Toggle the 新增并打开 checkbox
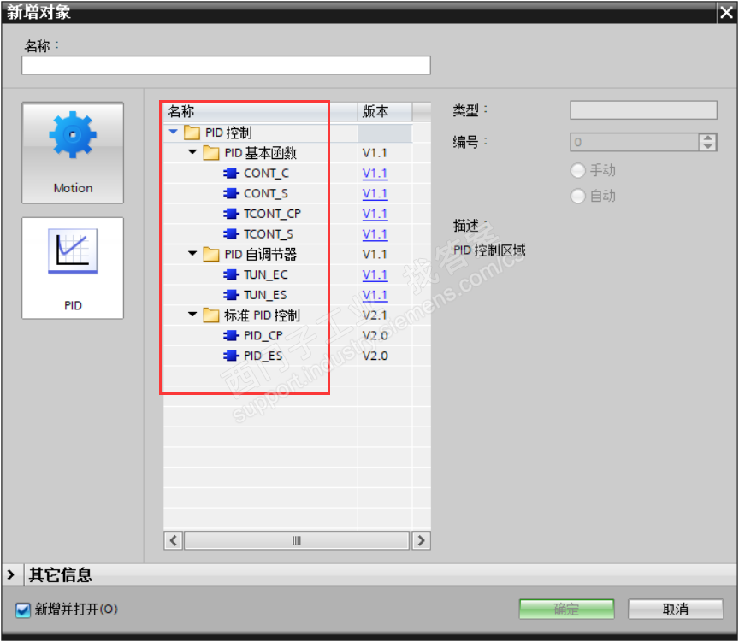Viewport: 739px width, 642px height. [22, 610]
